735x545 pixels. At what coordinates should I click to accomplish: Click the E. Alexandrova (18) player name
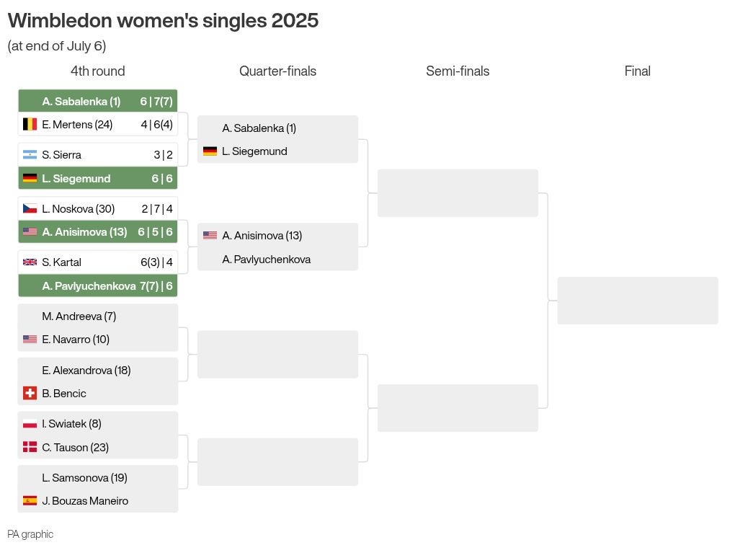(86, 371)
